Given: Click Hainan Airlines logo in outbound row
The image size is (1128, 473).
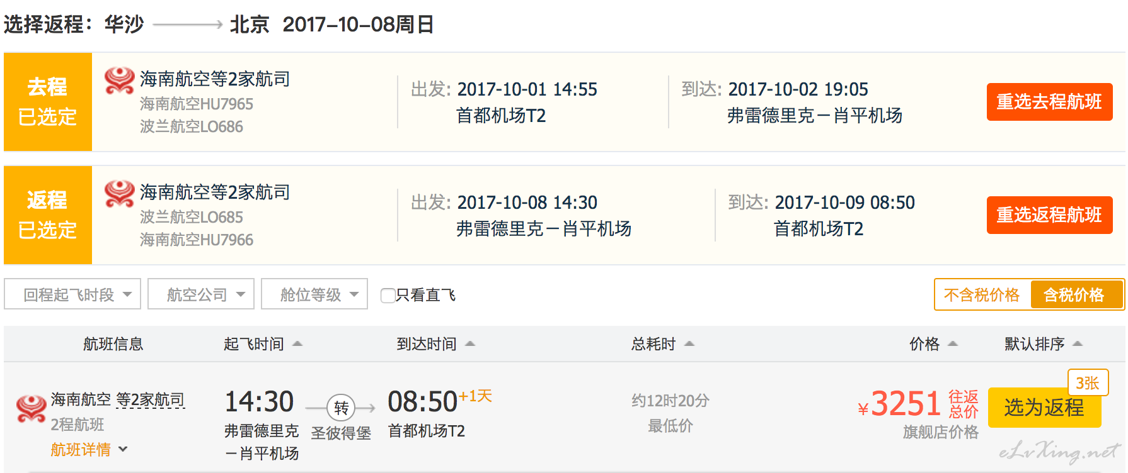Looking at the screenshot, I should pos(119,81).
